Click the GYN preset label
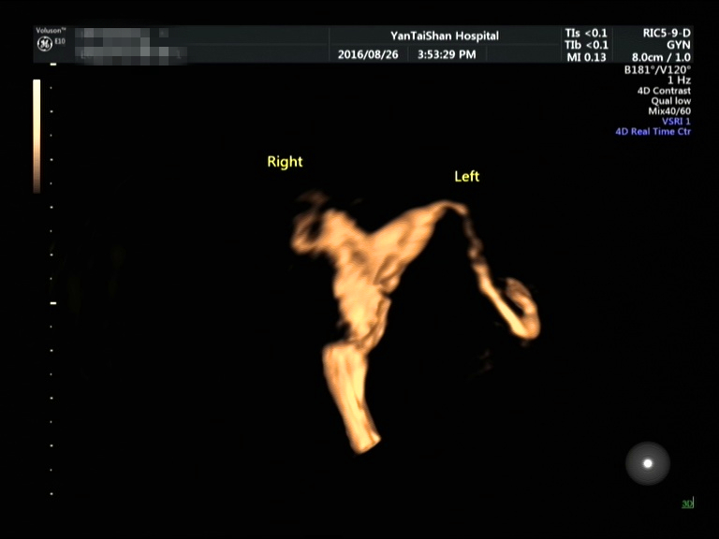The image size is (719, 539). pos(678,44)
